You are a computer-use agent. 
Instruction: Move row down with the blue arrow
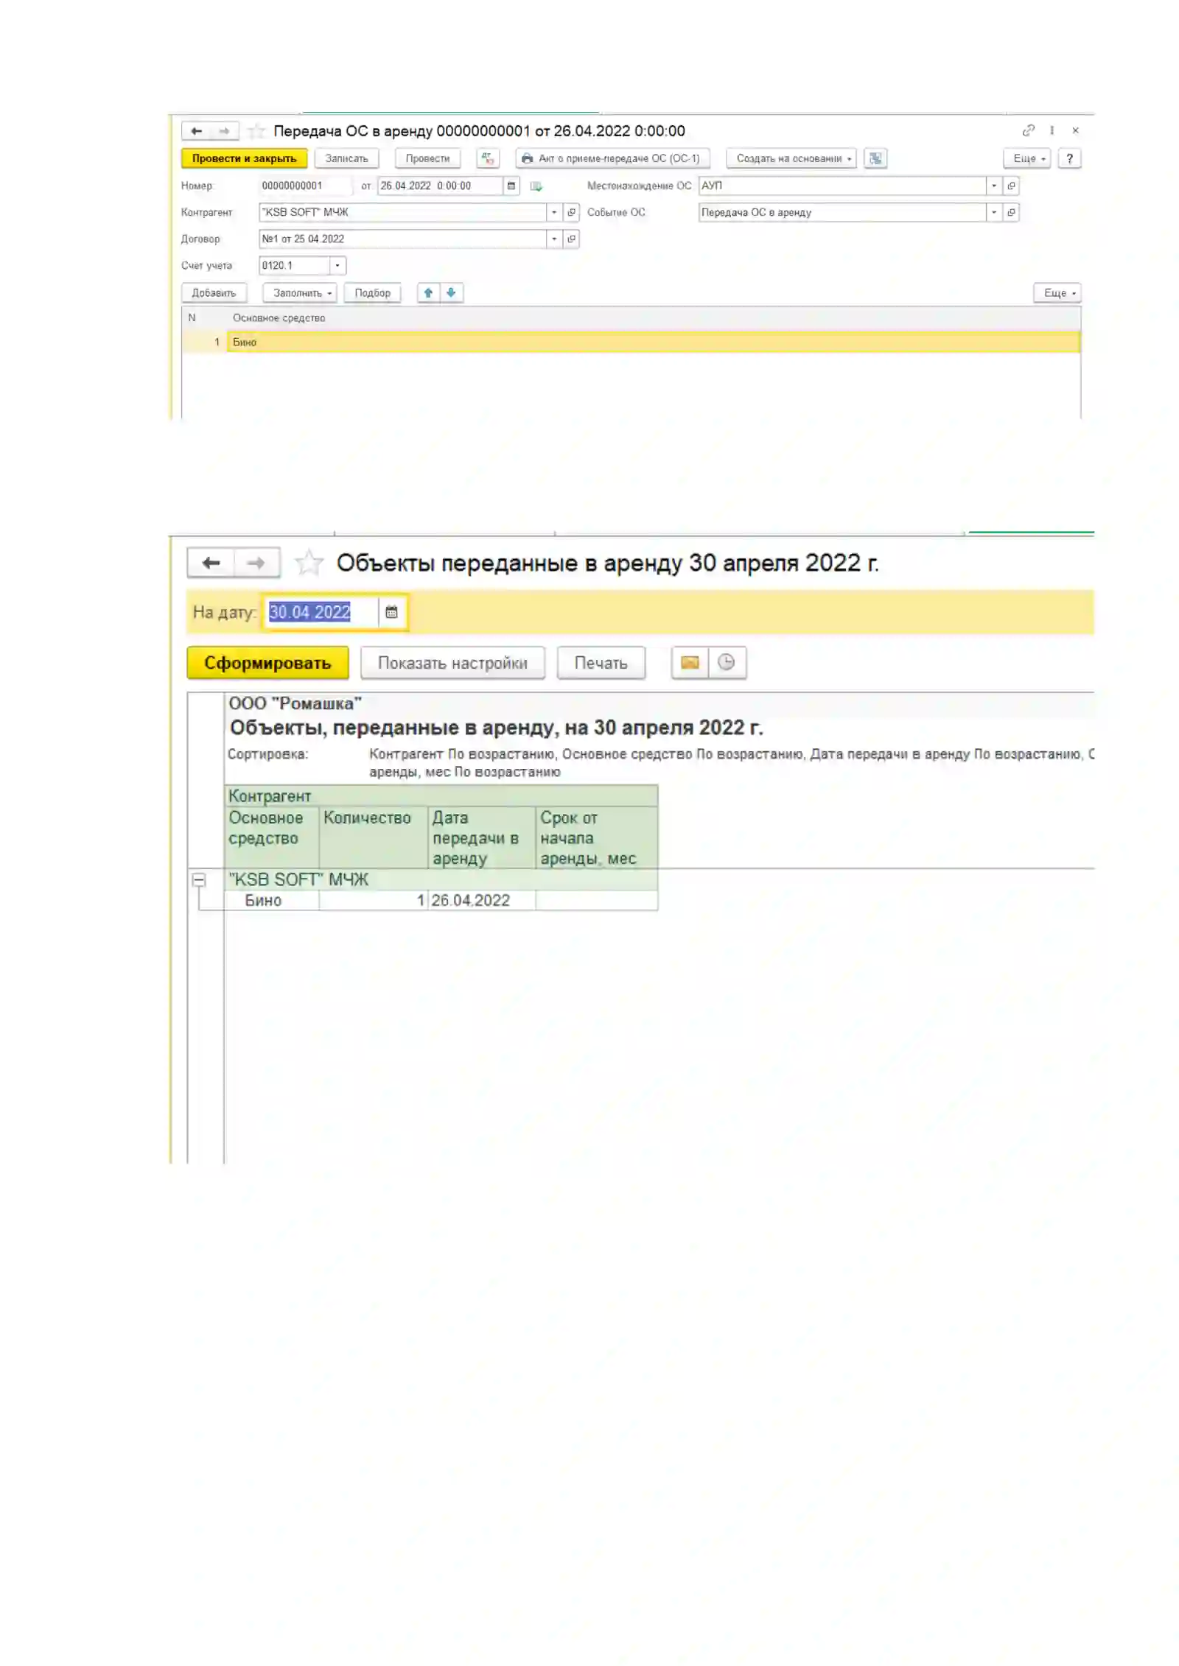tap(451, 293)
